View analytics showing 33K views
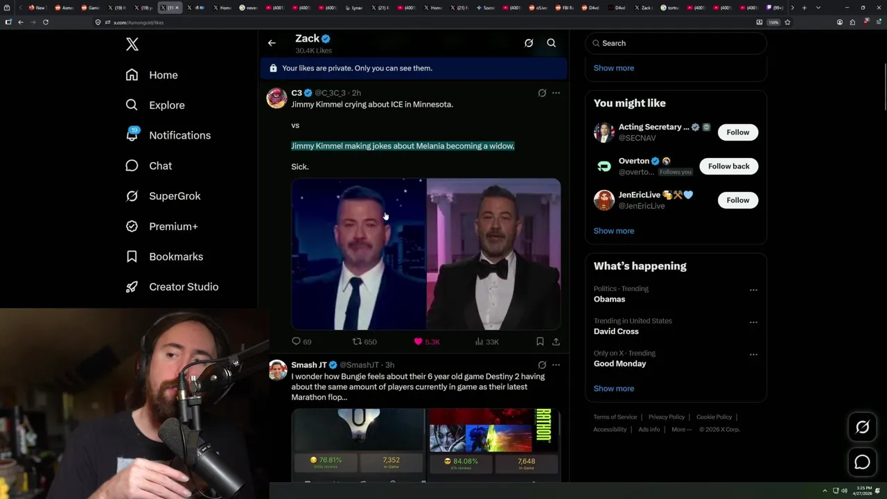 pyautogui.click(x=486, y=342)
